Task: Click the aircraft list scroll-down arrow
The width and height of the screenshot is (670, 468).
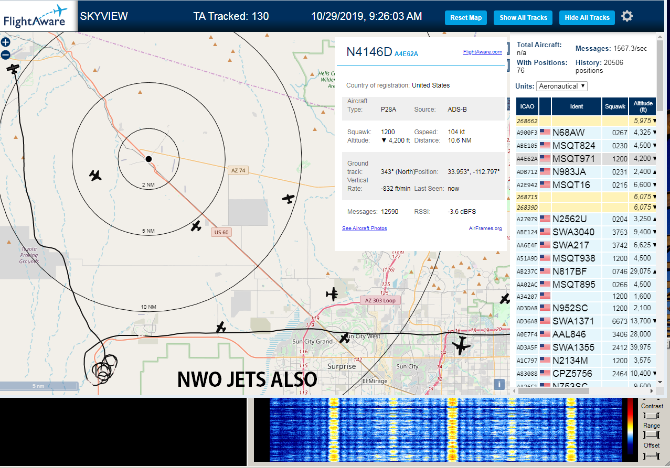Action: (660, 382)
